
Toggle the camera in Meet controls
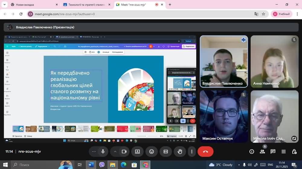[124, 152]
